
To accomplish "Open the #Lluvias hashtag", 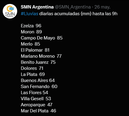I will [x=30, y=14].
